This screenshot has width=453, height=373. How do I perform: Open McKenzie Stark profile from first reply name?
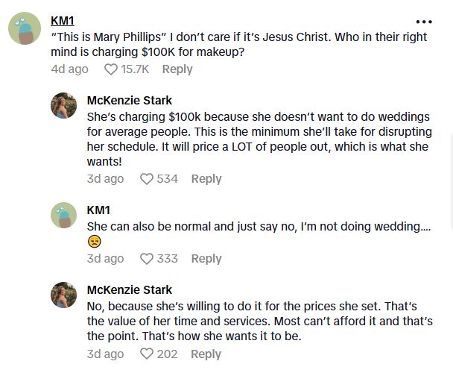(129, 101)
